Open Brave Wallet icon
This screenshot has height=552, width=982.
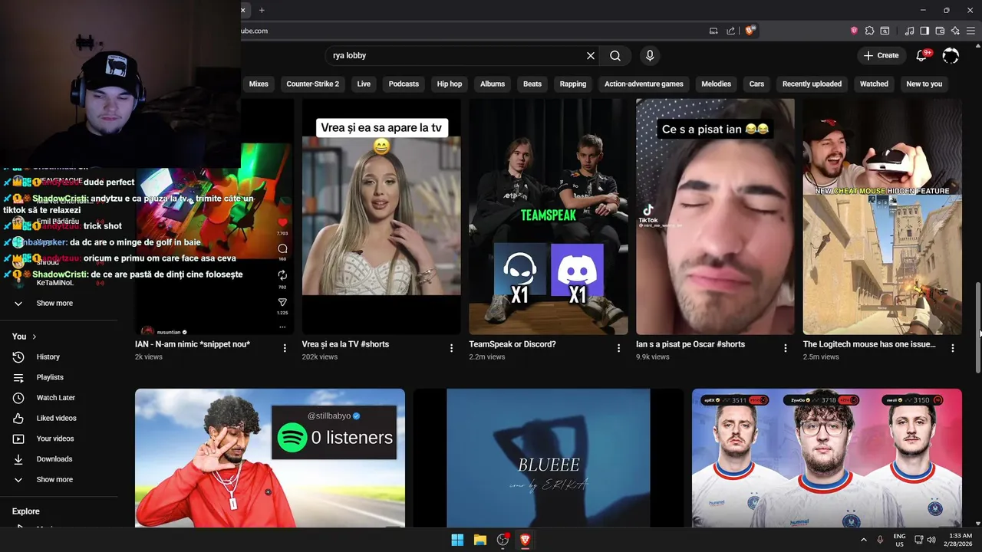tap(940, 31)
